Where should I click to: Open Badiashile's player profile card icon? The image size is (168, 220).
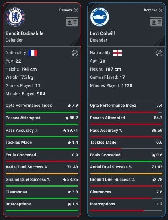[72, 22]
